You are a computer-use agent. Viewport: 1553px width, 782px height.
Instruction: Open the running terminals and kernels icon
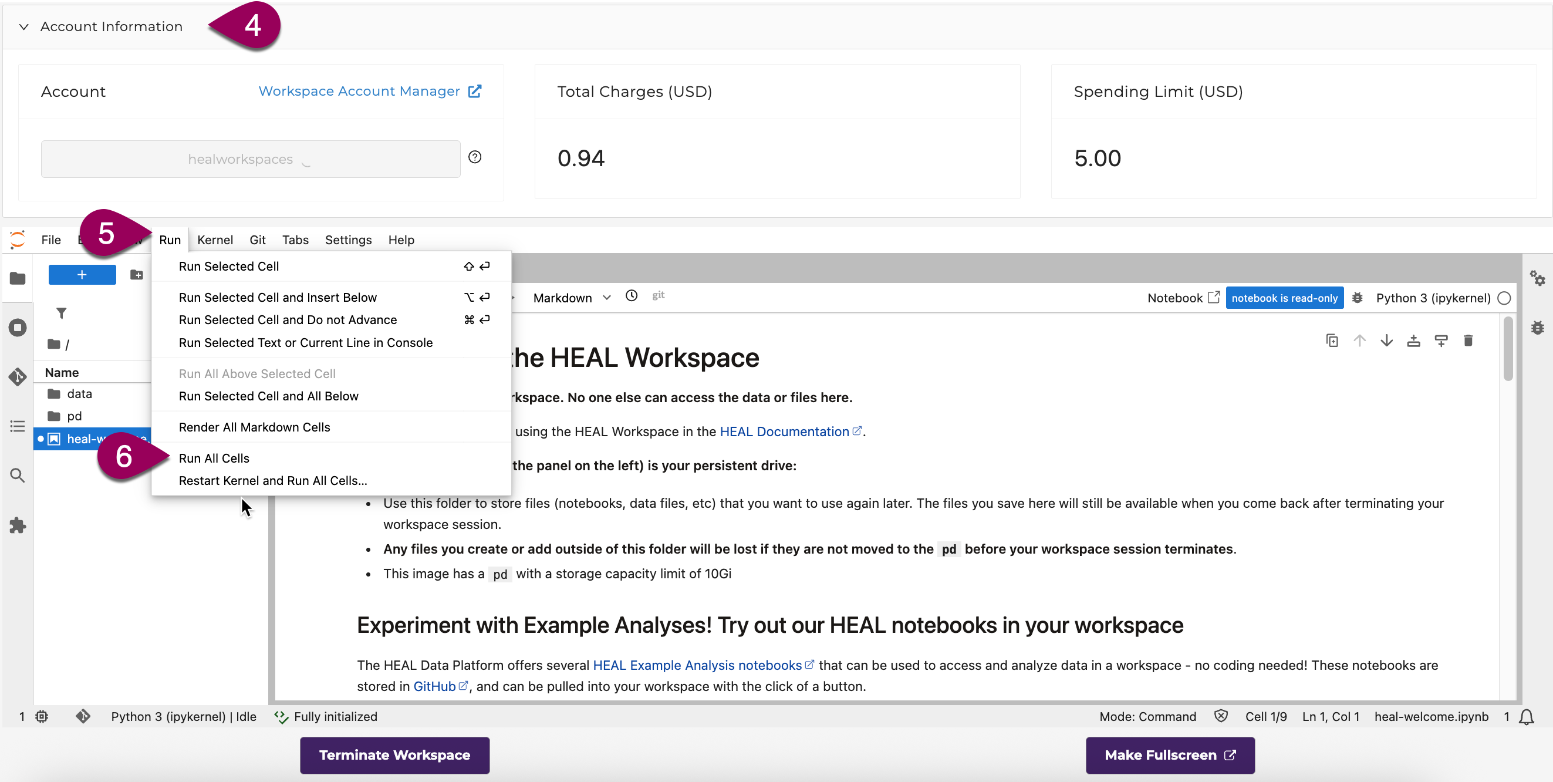point(18,328)
